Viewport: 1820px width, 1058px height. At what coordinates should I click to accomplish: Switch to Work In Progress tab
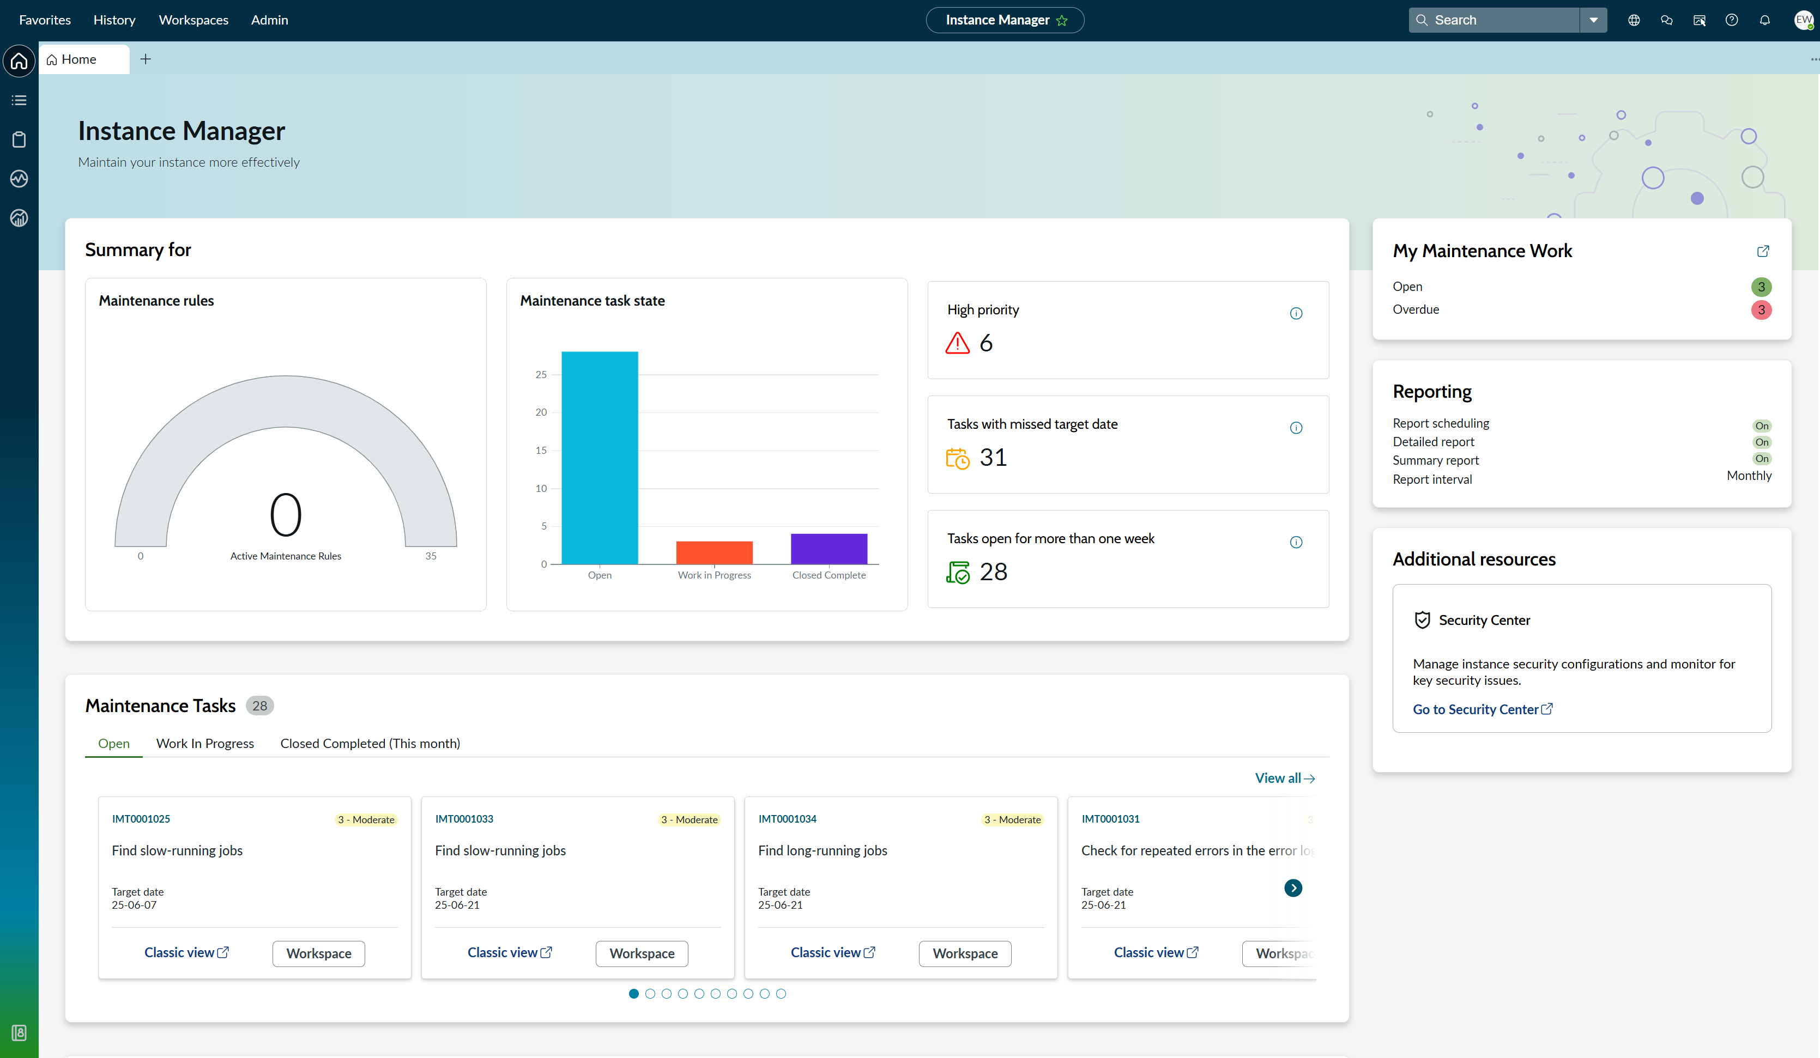click(x=205, y=743)
